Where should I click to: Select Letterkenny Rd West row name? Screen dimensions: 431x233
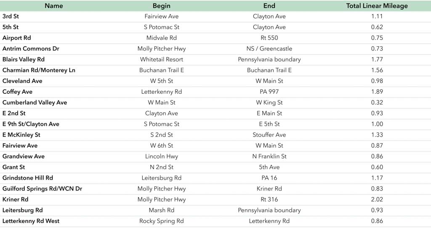point(31,221)
